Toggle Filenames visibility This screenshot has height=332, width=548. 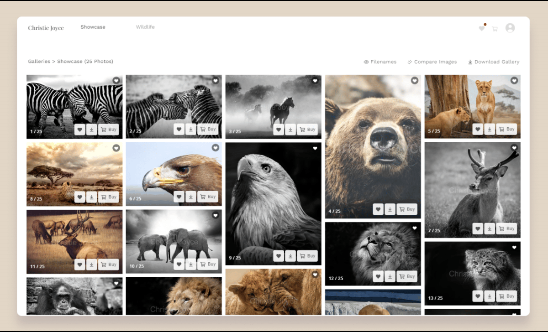(x=380, y=62)
